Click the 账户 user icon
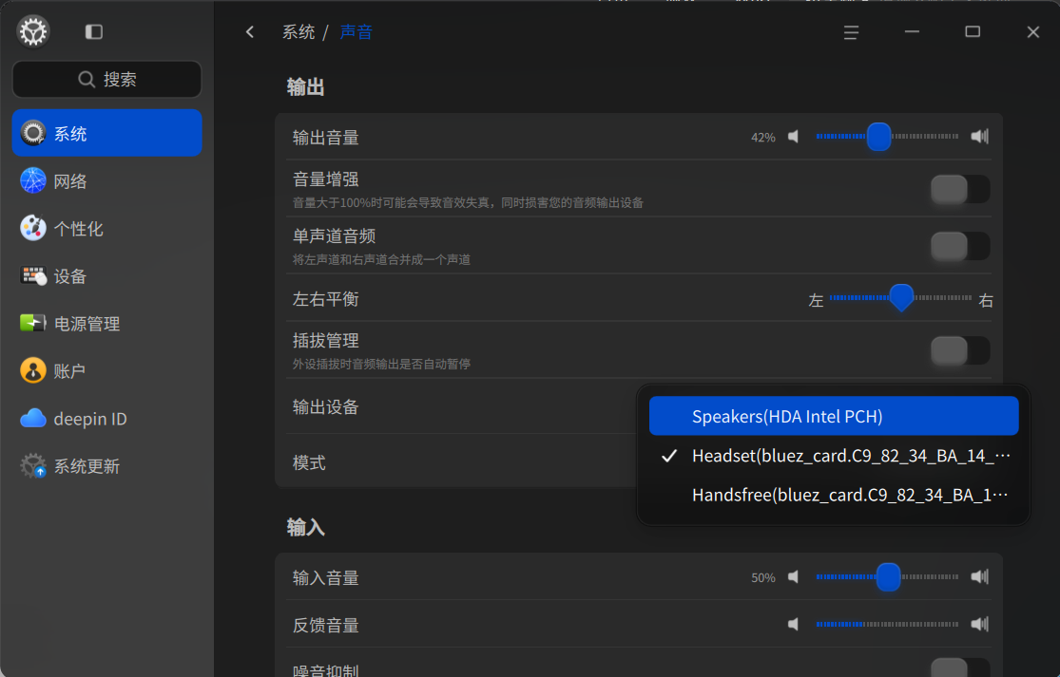 tap(33, 370)
